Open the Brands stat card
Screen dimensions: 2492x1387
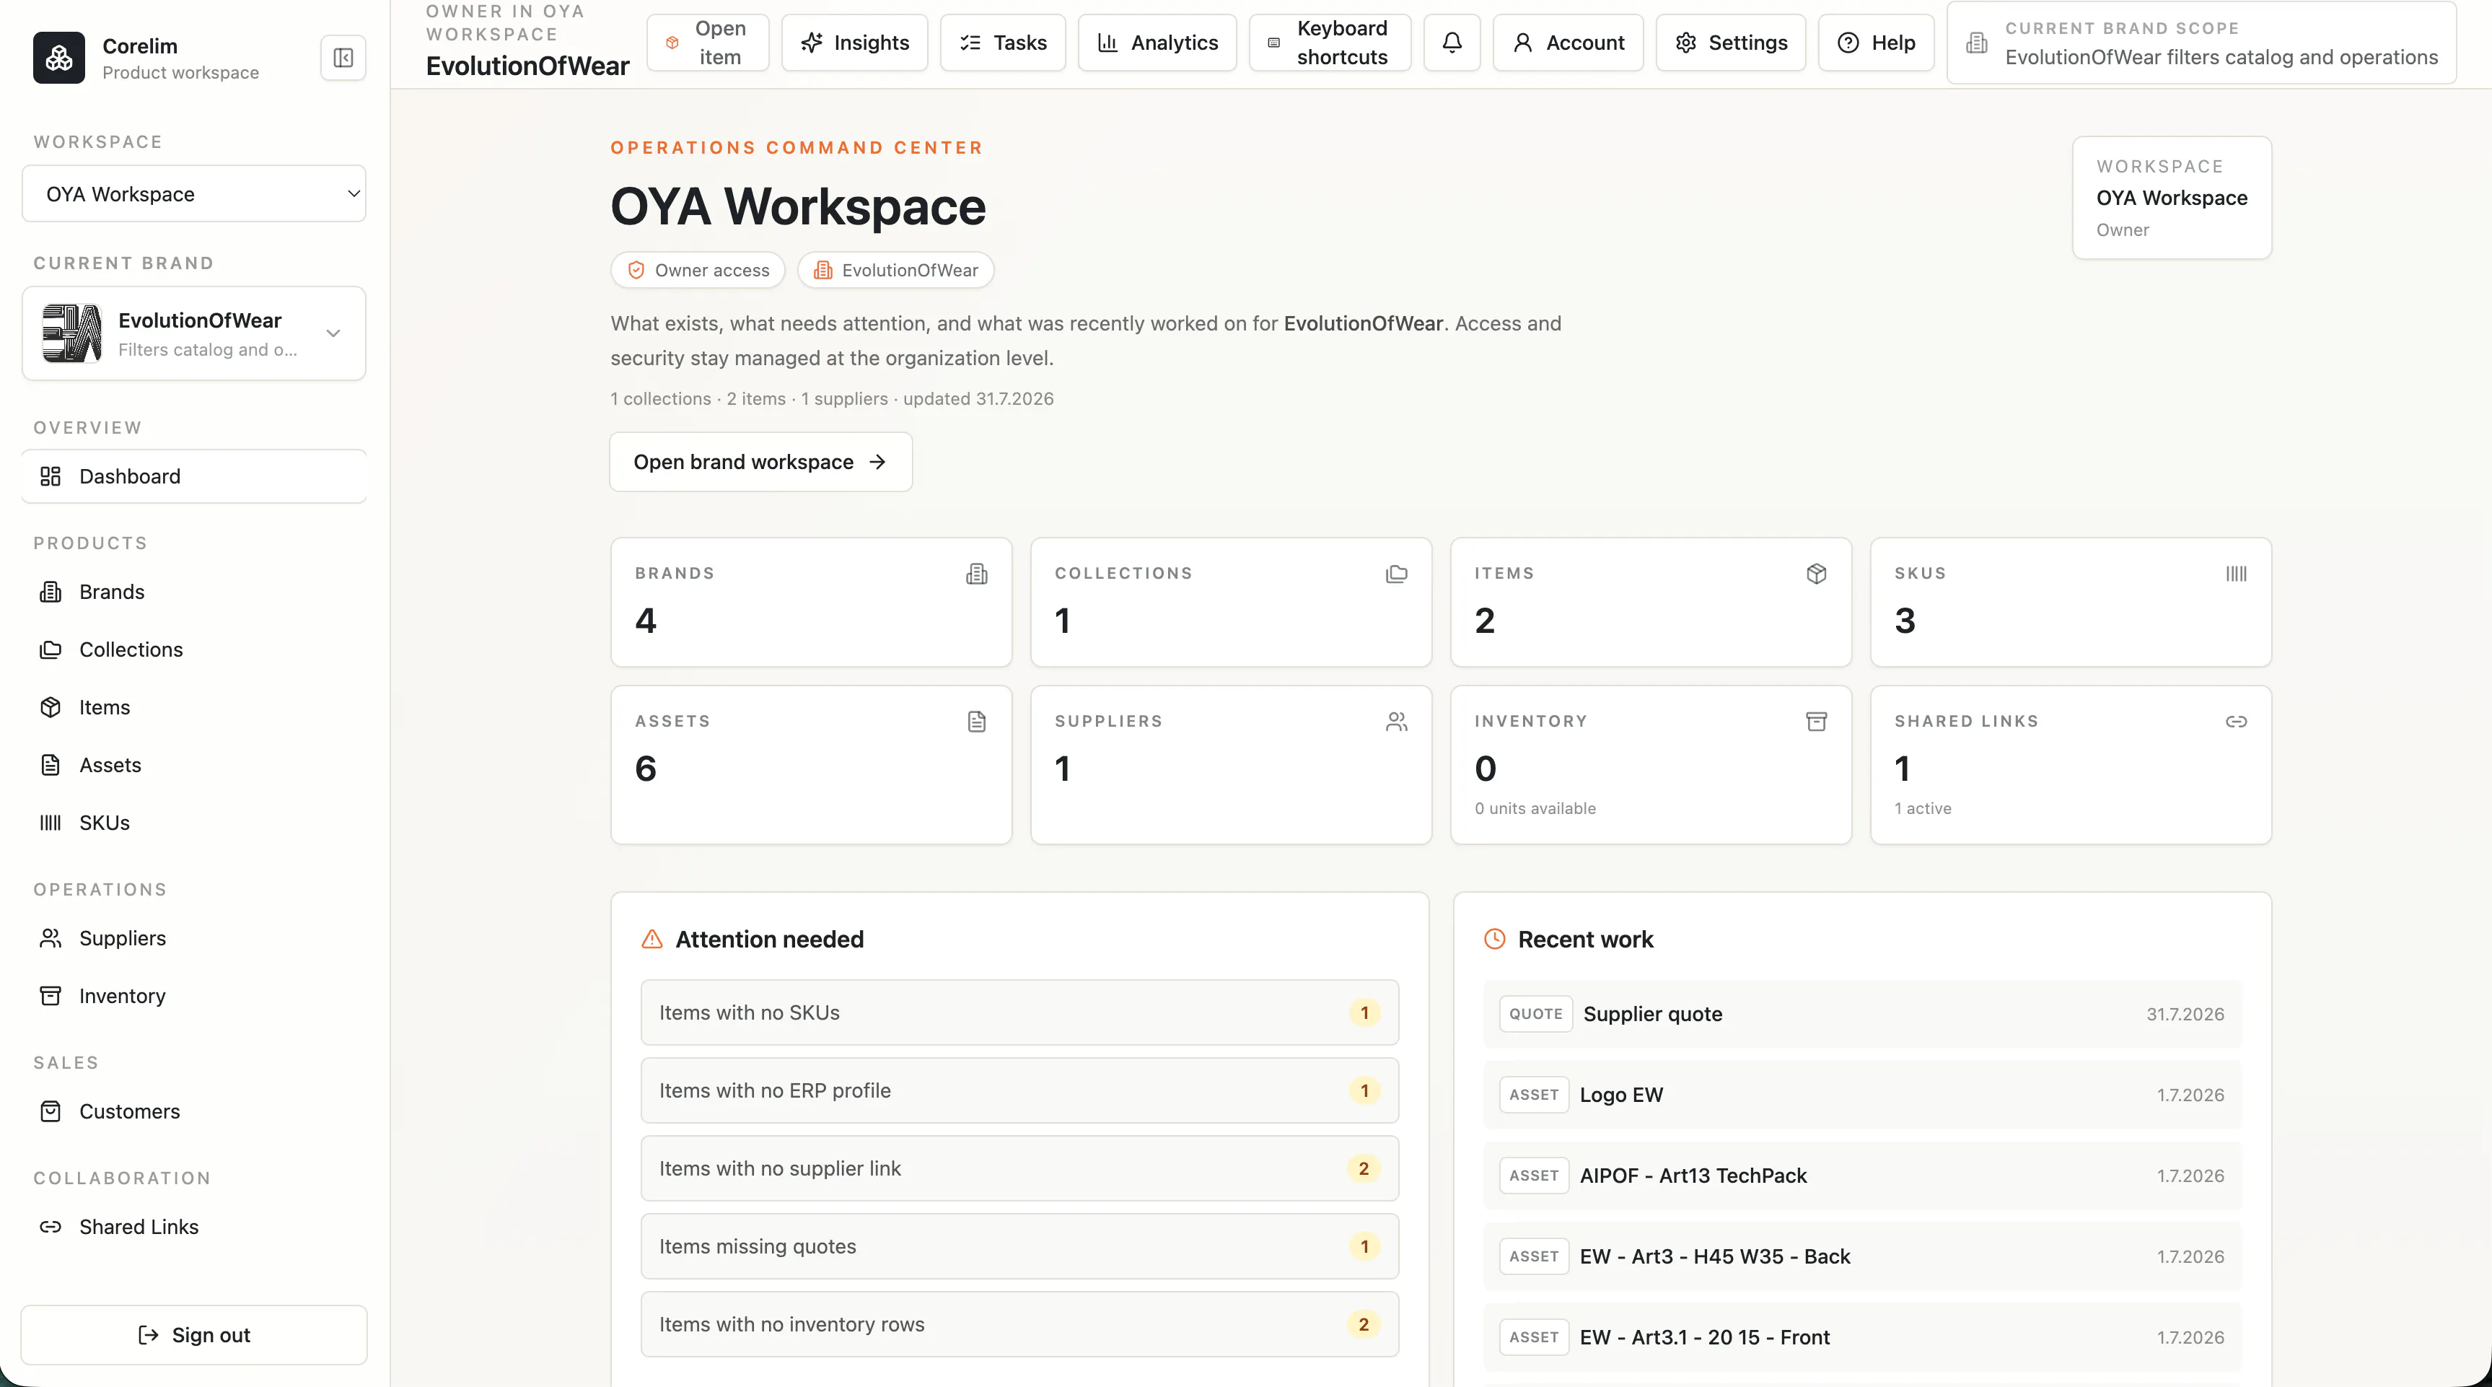[812, 602]
